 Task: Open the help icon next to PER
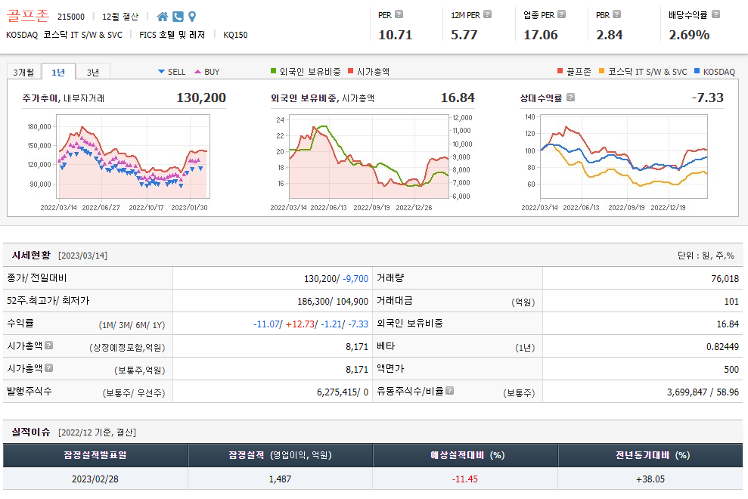(x=399, y=14)
